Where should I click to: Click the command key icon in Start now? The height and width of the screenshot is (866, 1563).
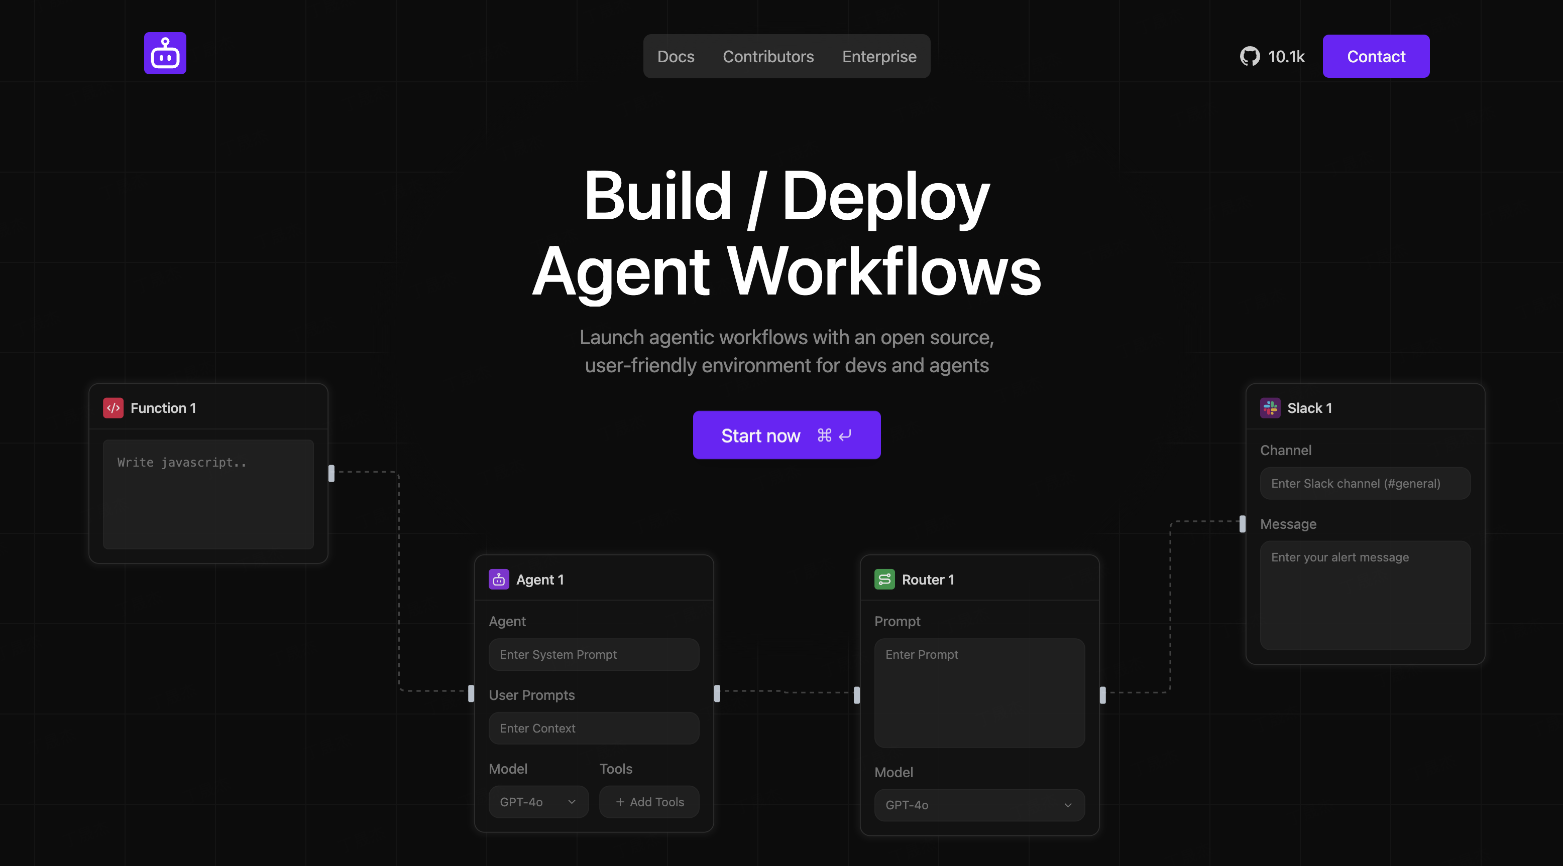pyautogui.click(x=824, y=435)
